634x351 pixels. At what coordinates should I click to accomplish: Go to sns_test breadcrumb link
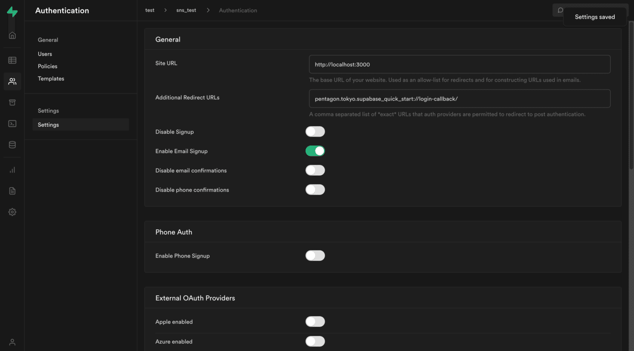186,10
